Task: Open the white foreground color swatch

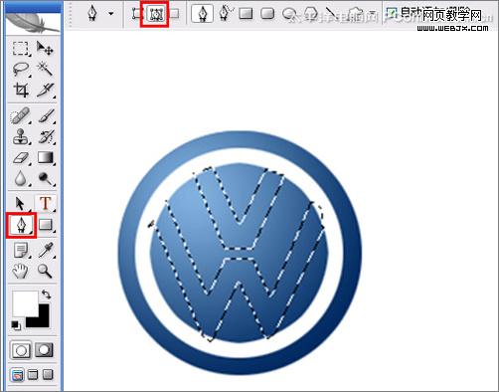Action: tap(25, 303)
